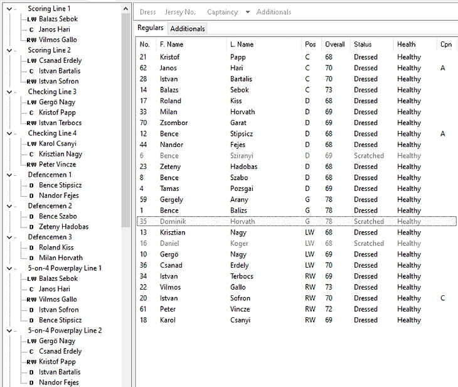458x387 pixels.
Task: Collapse the 5-on-4 Powerplay Line 1 node
Action: pyautogui.click(x=8, y=268)
